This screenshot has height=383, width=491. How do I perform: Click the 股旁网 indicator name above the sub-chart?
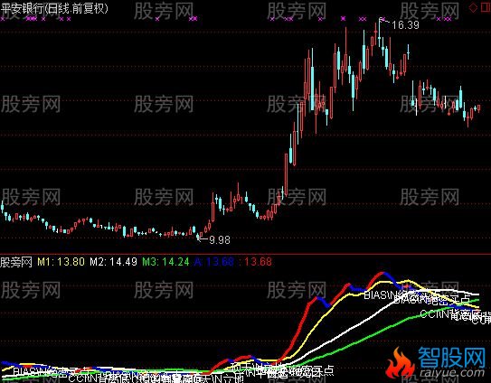16,262
